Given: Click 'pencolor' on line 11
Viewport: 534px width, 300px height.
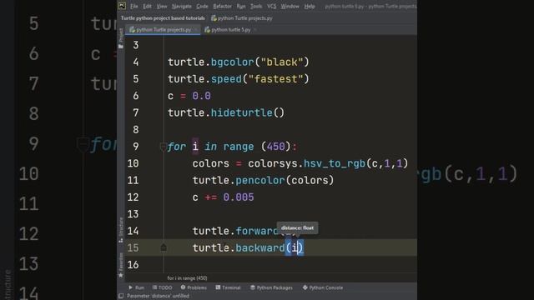Looking at the screenshot, I should (260, 180).
